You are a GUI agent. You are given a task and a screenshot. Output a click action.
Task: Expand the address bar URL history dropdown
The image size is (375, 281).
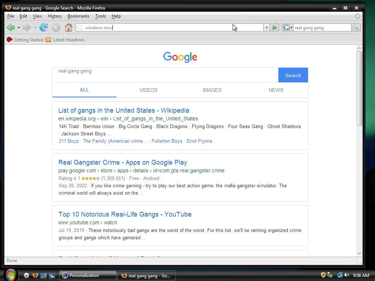(x=267, y=28)
